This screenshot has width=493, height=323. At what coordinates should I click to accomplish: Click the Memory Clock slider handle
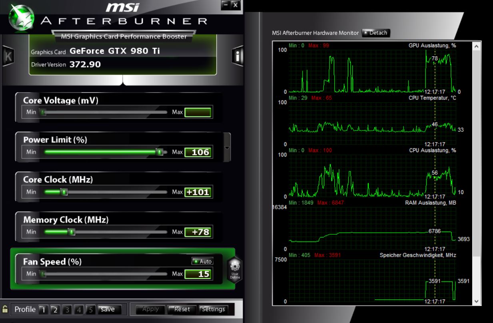pyautogui.click(x=72, y=232)
